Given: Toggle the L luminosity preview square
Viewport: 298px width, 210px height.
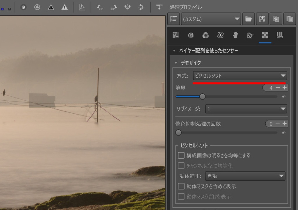Looking at the screenshot, I should 9,9.
